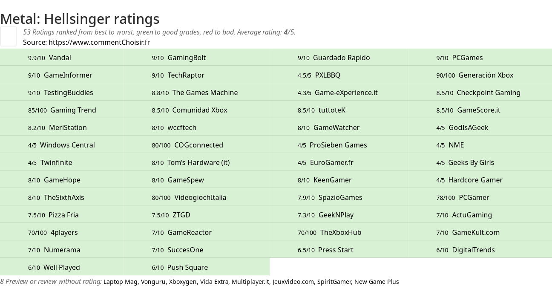Select the DigitalTrends 6/10 entry
This screenshot has height=286, width=552.
[480, 250]
